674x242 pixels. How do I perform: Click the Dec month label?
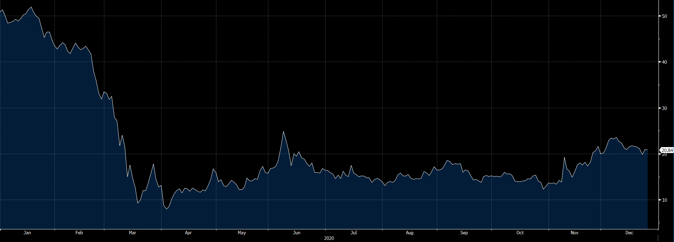coord(629,233)
